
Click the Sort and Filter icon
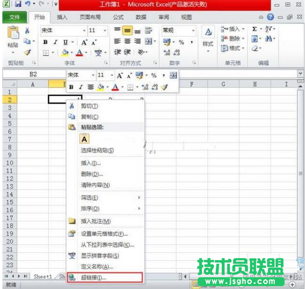[269, 29]
